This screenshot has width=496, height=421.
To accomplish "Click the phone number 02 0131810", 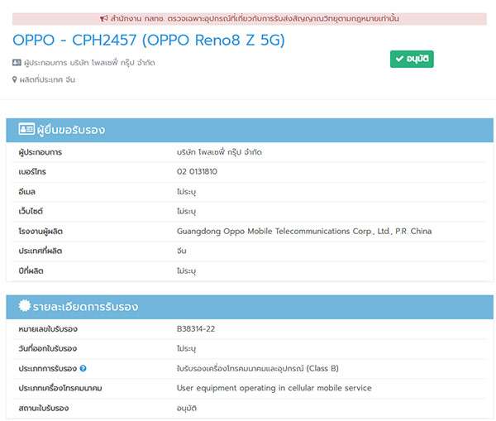I will click(x=197, y=171).
